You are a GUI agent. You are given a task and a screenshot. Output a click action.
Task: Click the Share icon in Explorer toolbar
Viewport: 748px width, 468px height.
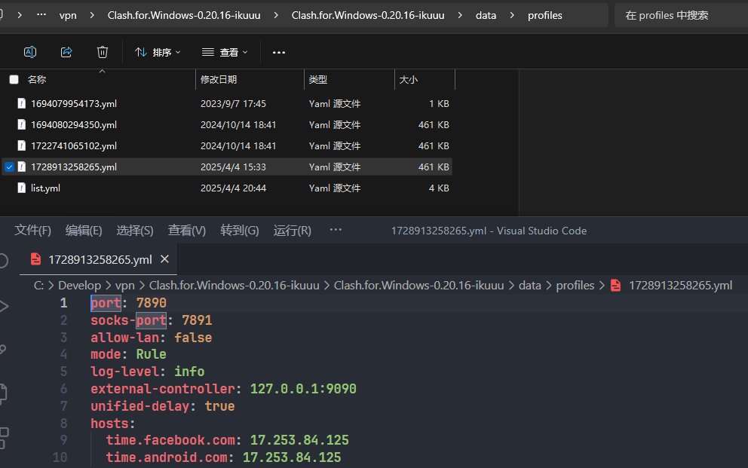66,52
